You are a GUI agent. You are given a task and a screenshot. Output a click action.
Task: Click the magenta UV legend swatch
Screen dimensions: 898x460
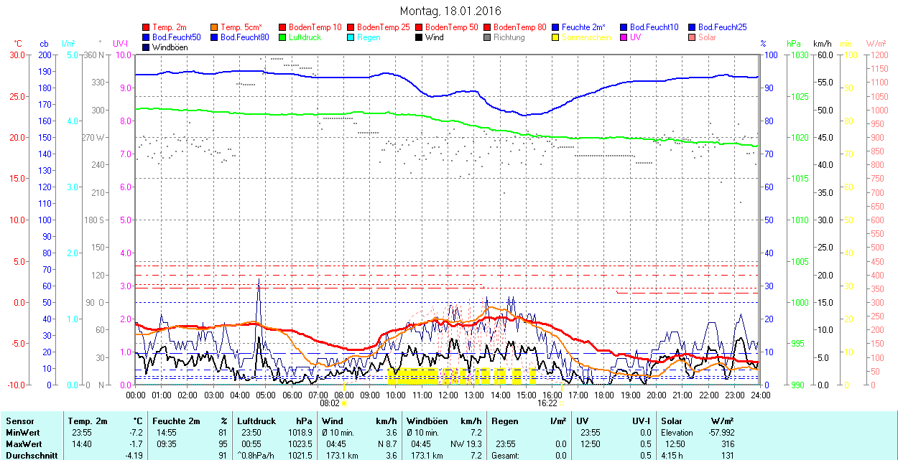click(624, 37)
